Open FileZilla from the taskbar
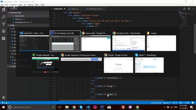The height and width of the screenshot is (110, 196). tap(123, 107)
